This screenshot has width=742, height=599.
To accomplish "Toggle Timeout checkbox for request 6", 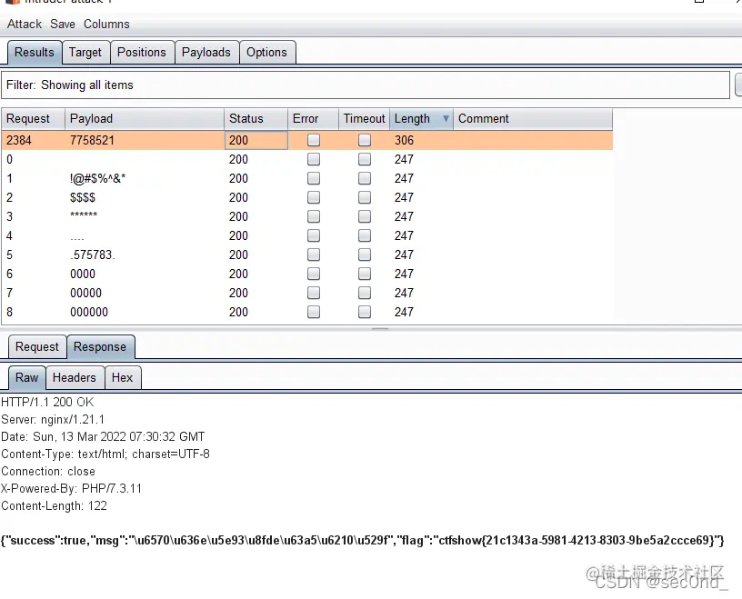I will (365, 274).
